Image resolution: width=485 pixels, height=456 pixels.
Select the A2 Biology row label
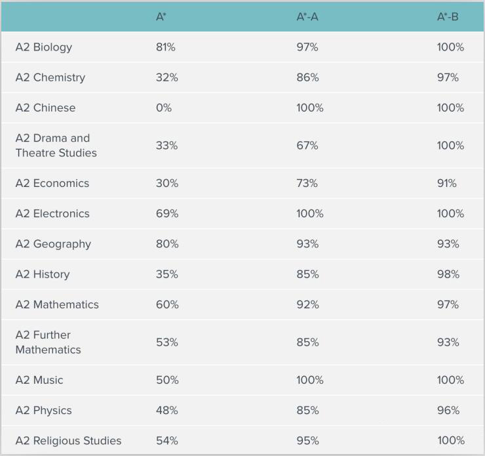(44, 47)
